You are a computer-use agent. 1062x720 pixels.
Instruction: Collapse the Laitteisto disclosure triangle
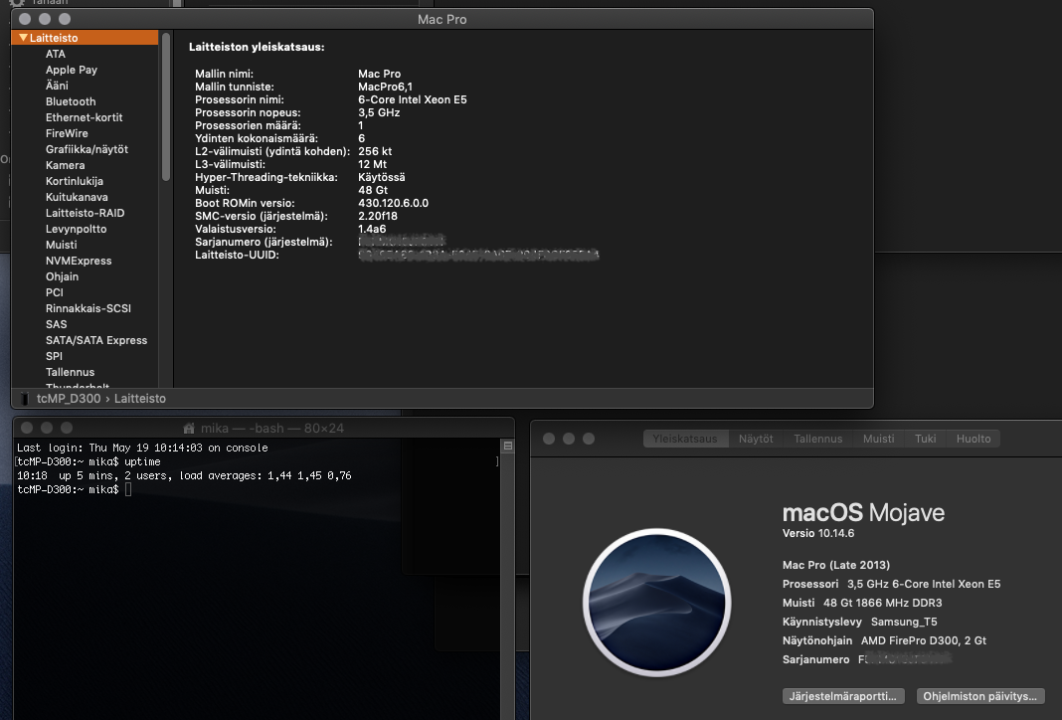[23, 38]
